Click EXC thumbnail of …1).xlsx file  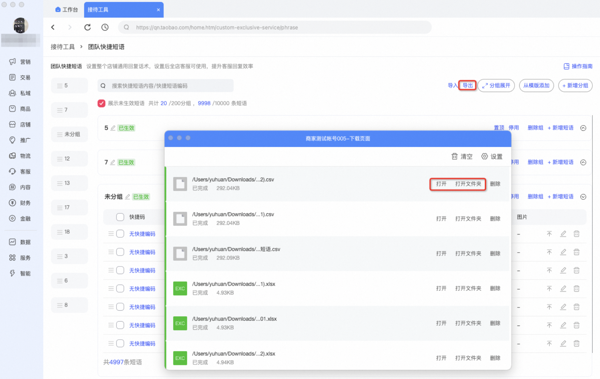coord(180,289)
